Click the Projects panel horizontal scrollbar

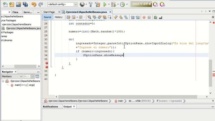click(25, 66)
